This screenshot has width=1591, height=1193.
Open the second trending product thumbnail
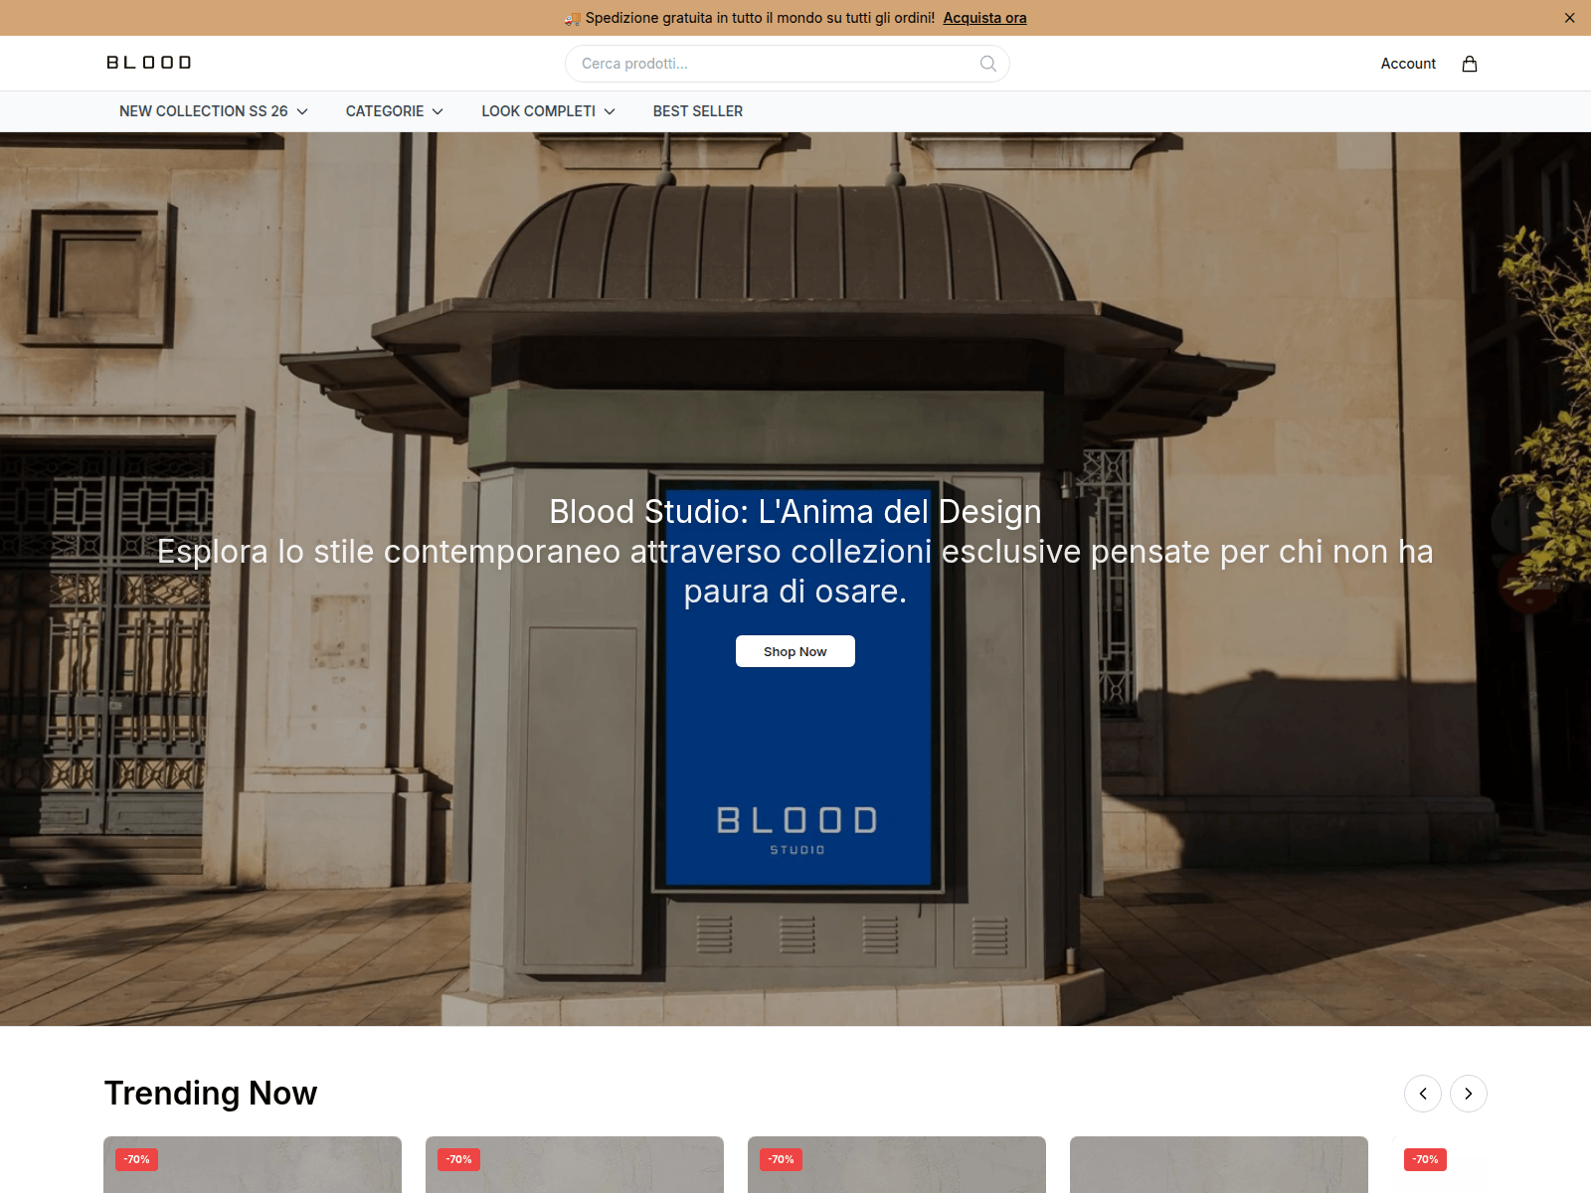(x=575, y=1165)
